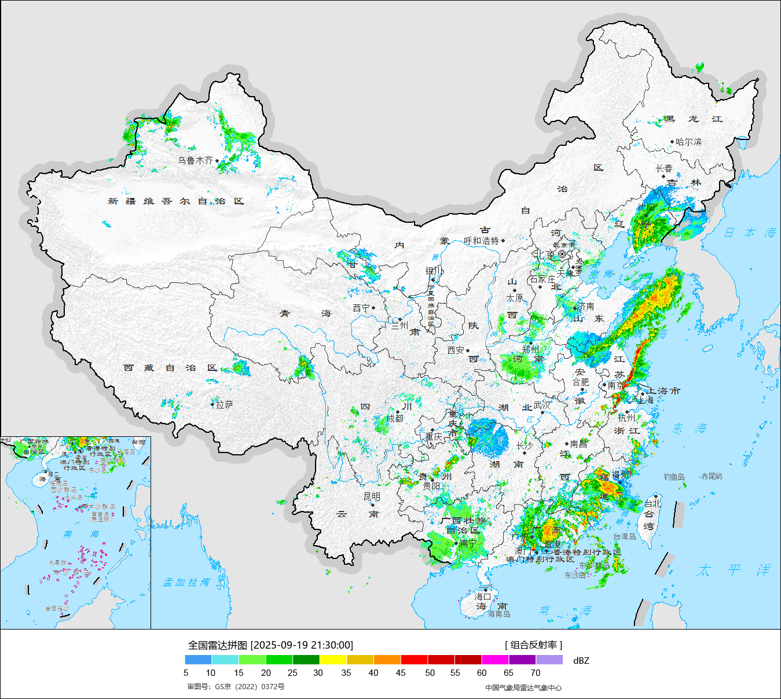781x699 pixels.
Task: Click the 审图号 GS京(2022)0372号 text
Action: 236,687
